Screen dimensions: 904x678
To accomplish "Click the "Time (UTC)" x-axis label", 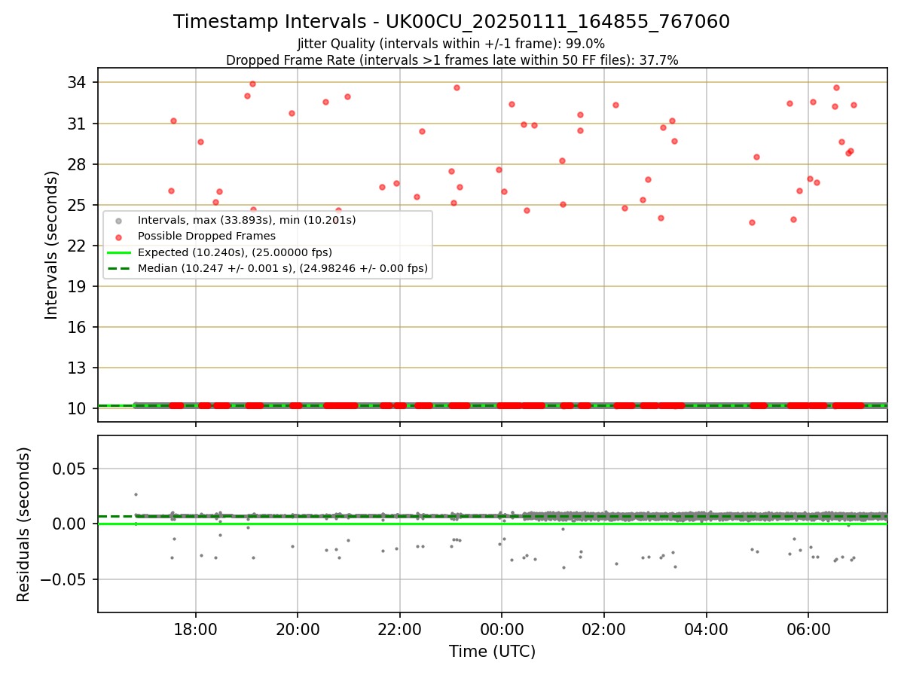I will 492,652.
